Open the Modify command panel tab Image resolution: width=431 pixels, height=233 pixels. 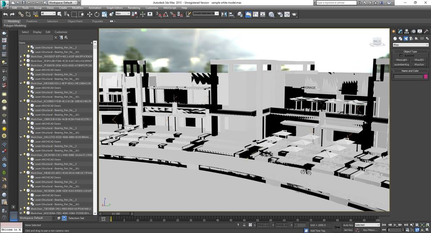[x=400, y=31]
